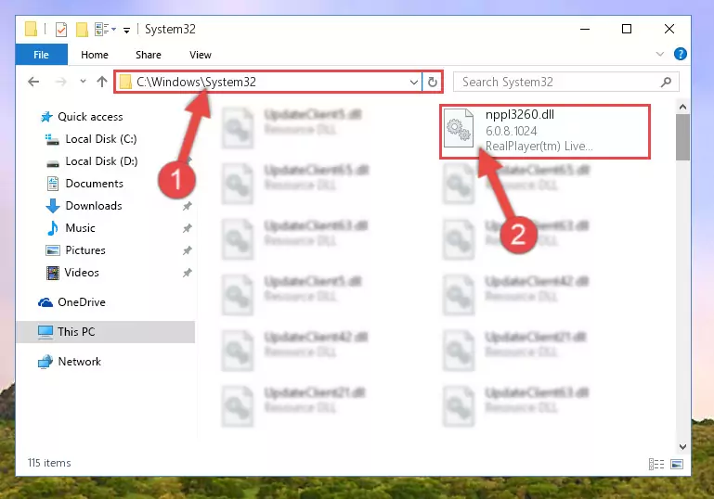The width and height of the screenshot is (714, 499).
Task: Click the folder icon in the address bar
Action: click(125, 82)
